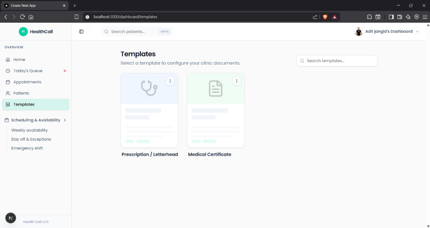Image resolution: width=430 pixels, height=228 pixels.
Task: Open Leo AI sparkle icon
Action: coord(408,17)
